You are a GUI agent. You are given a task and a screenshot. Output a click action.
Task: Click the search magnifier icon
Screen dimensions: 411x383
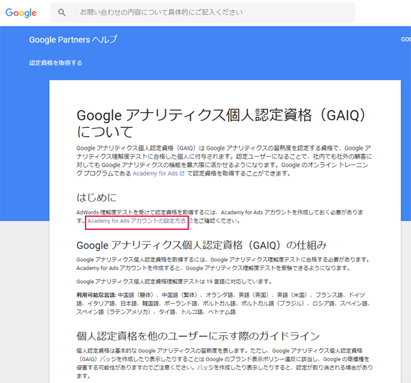[x=62, y=12]
